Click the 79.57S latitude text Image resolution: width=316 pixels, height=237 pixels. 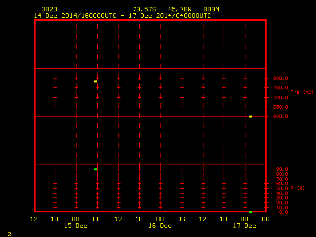[x=144, y=9]
